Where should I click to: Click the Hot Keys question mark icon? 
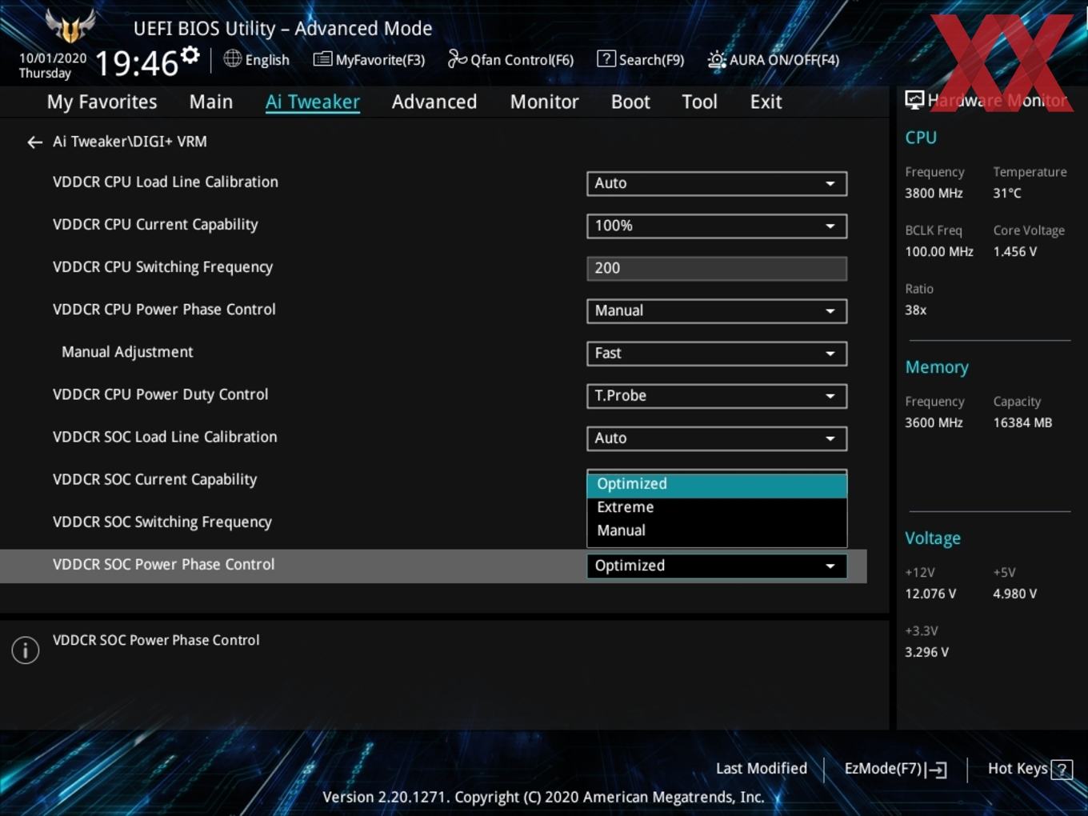[x=1062, y=770]
